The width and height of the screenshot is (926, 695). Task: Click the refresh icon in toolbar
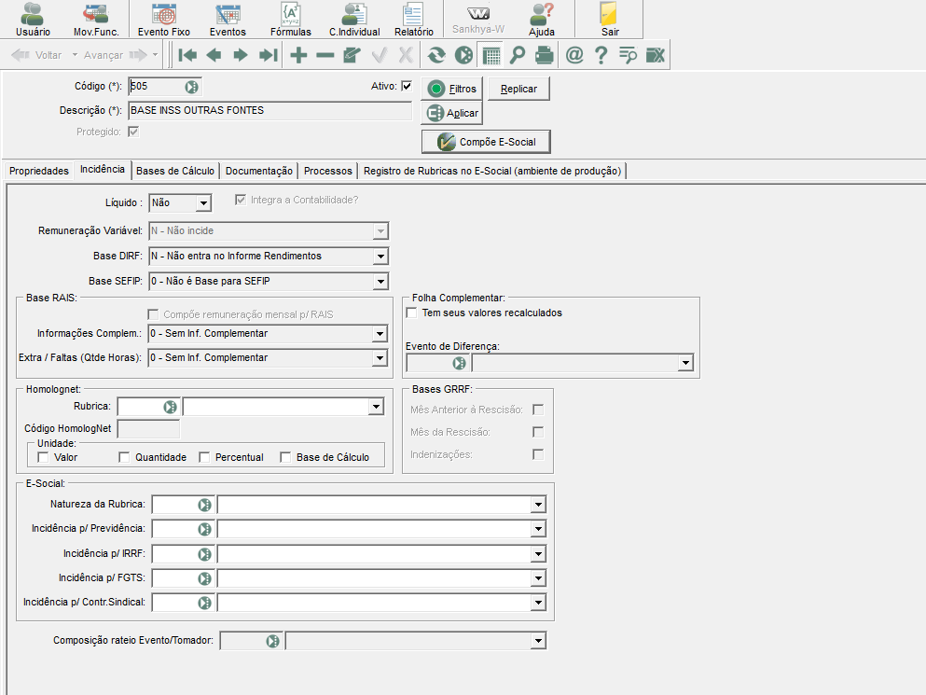point(436,55)
